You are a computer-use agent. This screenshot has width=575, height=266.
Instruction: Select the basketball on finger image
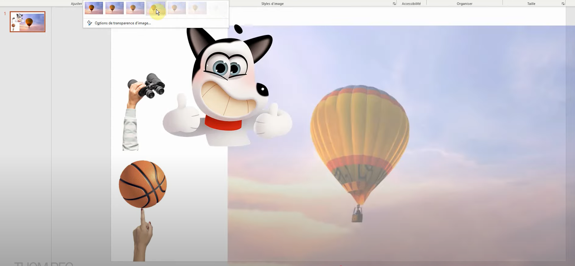click(143, 210)
